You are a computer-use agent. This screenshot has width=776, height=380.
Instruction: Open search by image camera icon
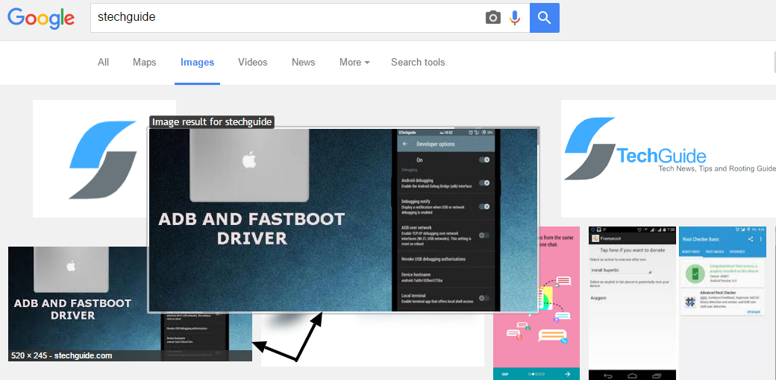coord(492,17)
